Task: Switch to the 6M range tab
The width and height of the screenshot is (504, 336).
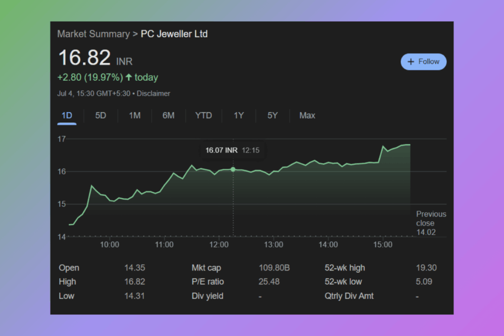Action: [x=168, y=116]
